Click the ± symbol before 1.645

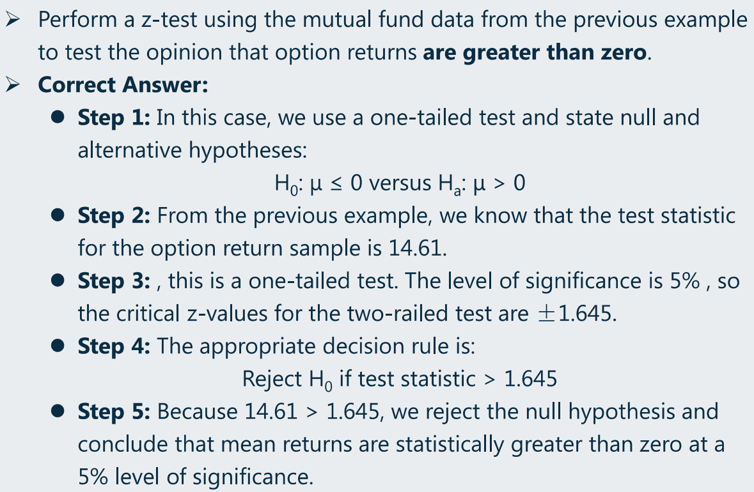(x=546, y=314)
